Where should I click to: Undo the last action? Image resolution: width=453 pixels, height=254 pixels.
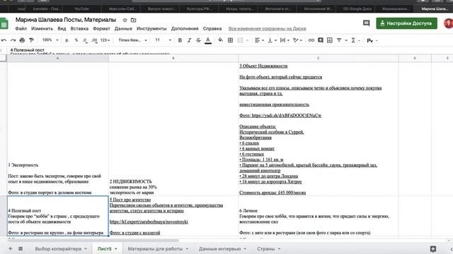coord(4,40)
